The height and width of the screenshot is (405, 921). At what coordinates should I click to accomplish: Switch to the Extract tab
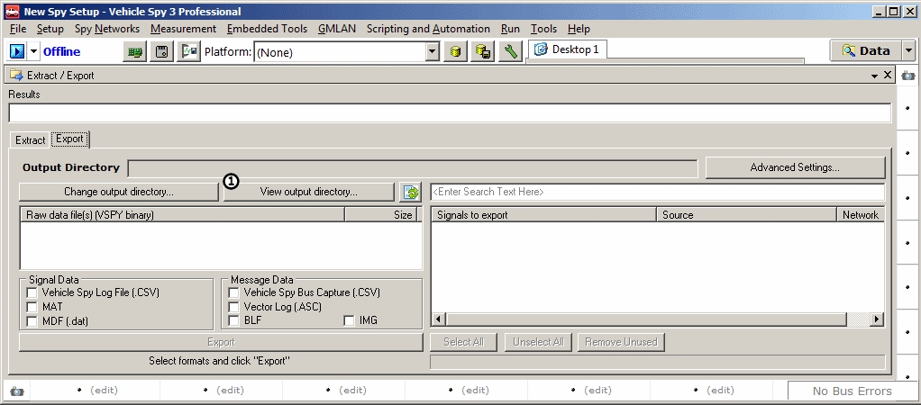point(30,140)
